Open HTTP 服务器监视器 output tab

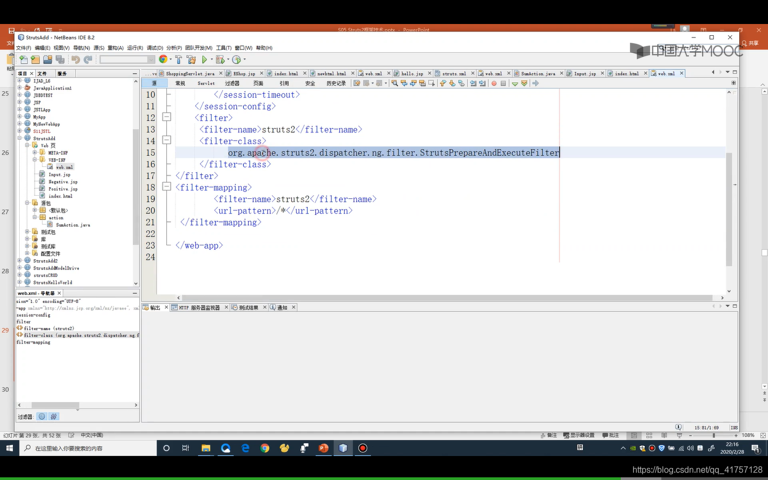coord(199,307)
